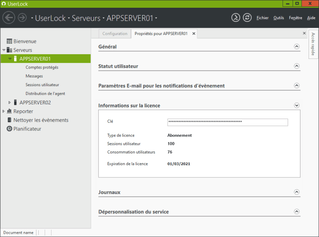Open breadcrumb dropdown before Serveurs
The height and width of the screenshot is (237, 319).
(x=69, y=18)
